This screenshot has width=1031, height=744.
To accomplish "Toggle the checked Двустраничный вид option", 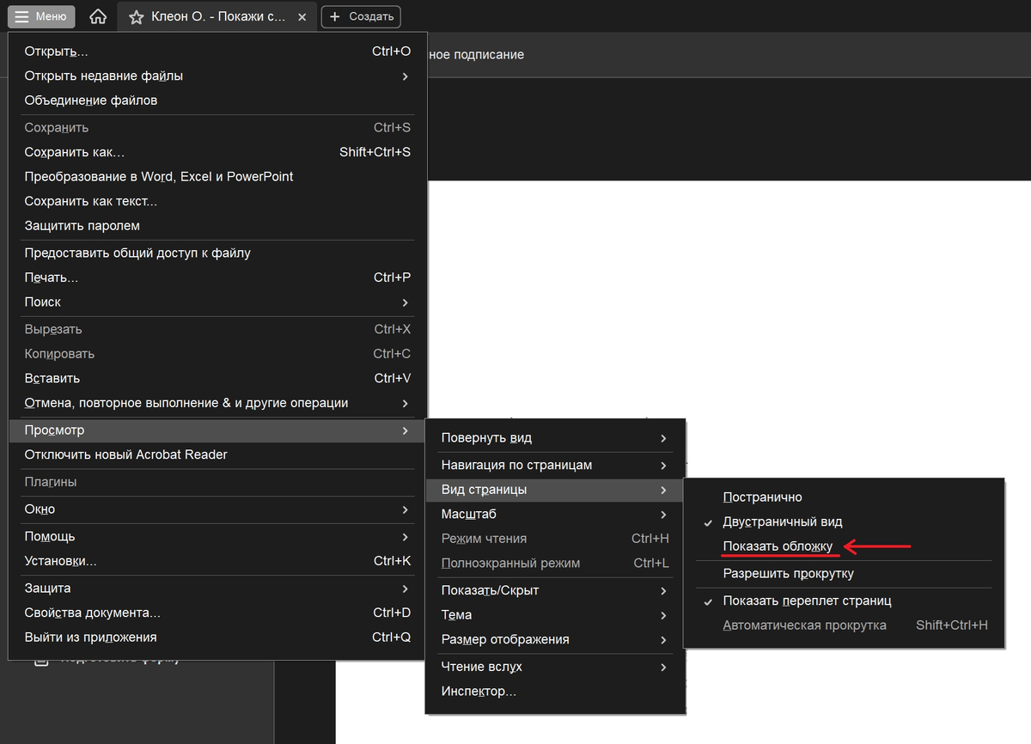I will [x=844, y=521].
